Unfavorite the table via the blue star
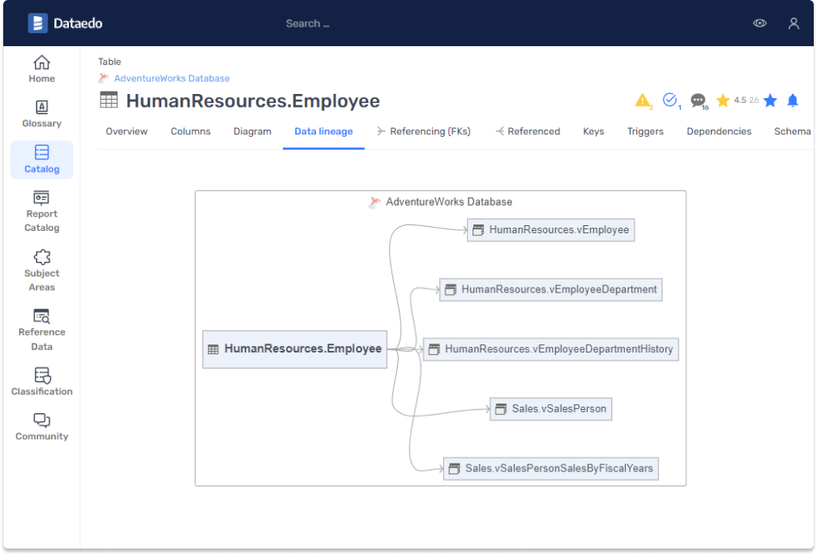 pyautogui.click(x=770, y=100)
